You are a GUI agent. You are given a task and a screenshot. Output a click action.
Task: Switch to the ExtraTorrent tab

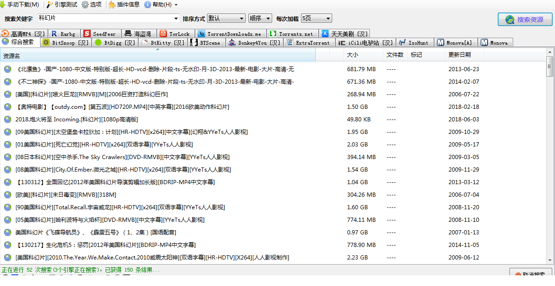click(309, 43)
